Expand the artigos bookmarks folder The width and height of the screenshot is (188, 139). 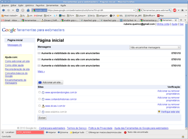[102, 16]
